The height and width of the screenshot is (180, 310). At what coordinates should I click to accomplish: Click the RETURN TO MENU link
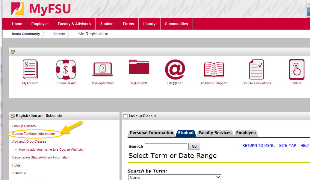tap(258, 146)
